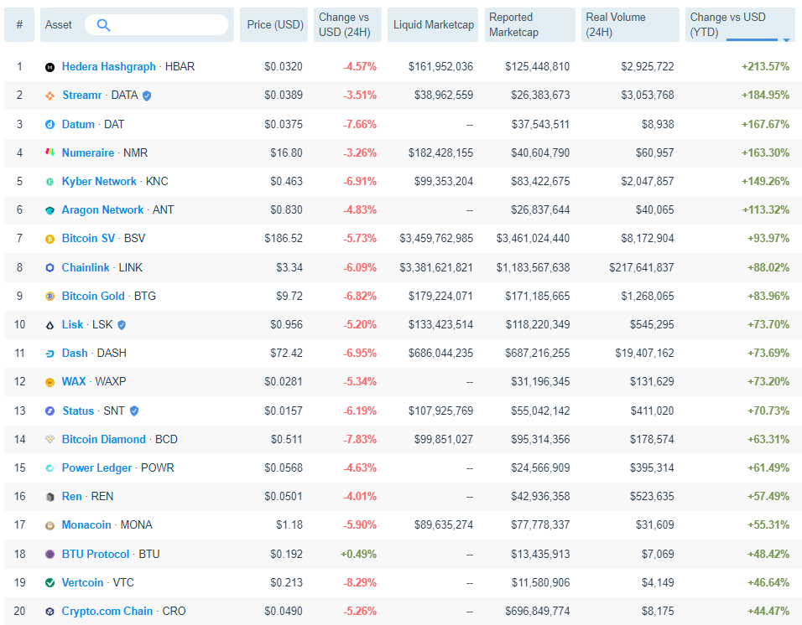Click the verified shield badge beside Lisk LSK

coord(122,325)
